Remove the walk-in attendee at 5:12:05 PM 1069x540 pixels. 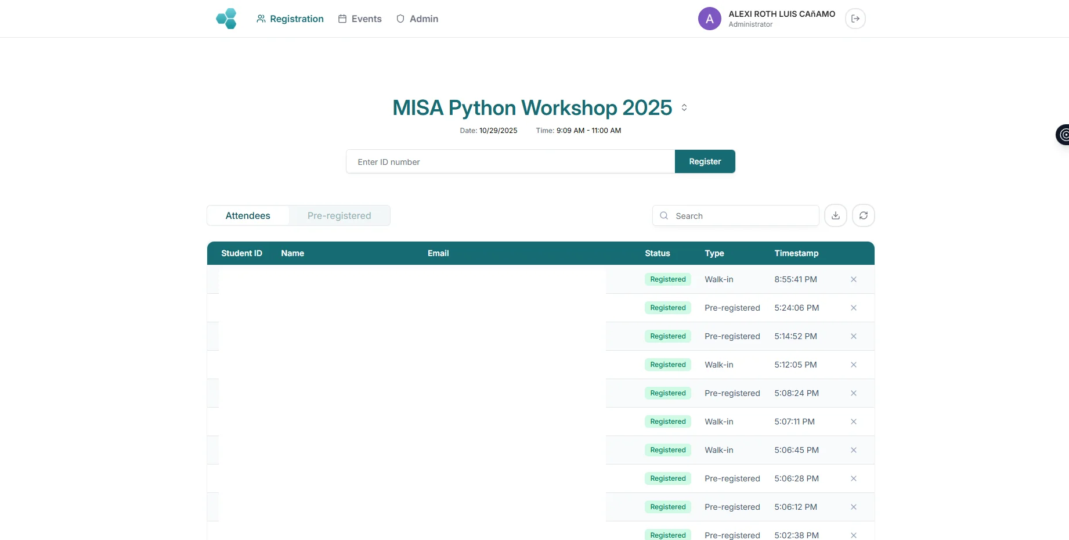[x=853, y=365]
